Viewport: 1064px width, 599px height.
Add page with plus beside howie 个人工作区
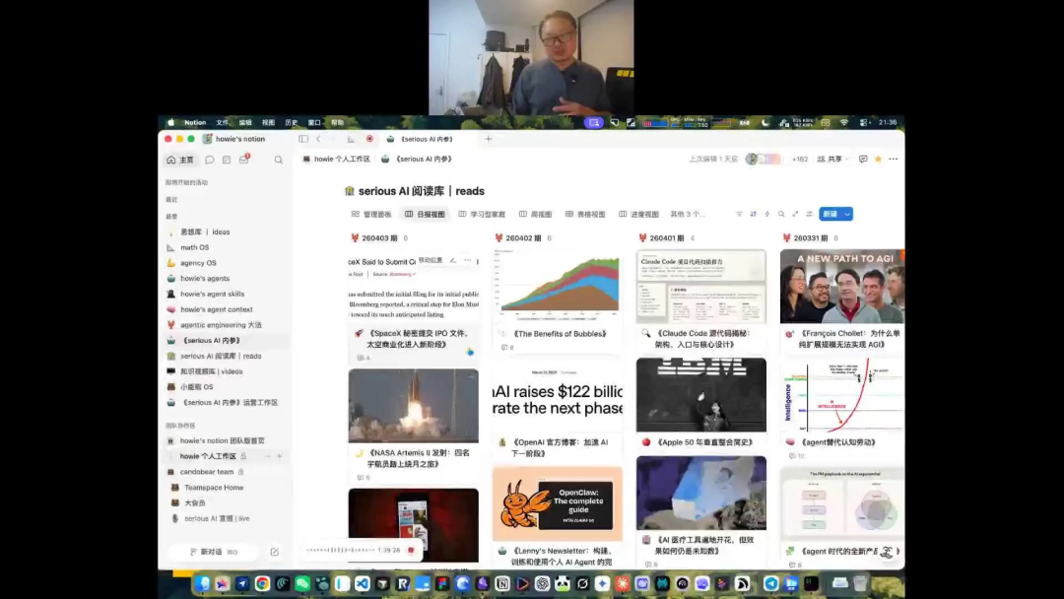[280, 456]
